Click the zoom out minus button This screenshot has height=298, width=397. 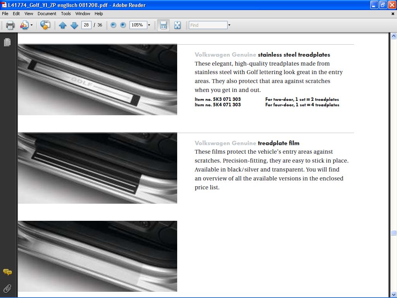pyautogui.click(x=113, y=25)
